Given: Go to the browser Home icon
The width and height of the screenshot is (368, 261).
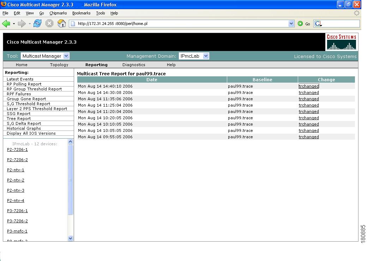Looking at the screenshot, I should click(x=61, y=24).
